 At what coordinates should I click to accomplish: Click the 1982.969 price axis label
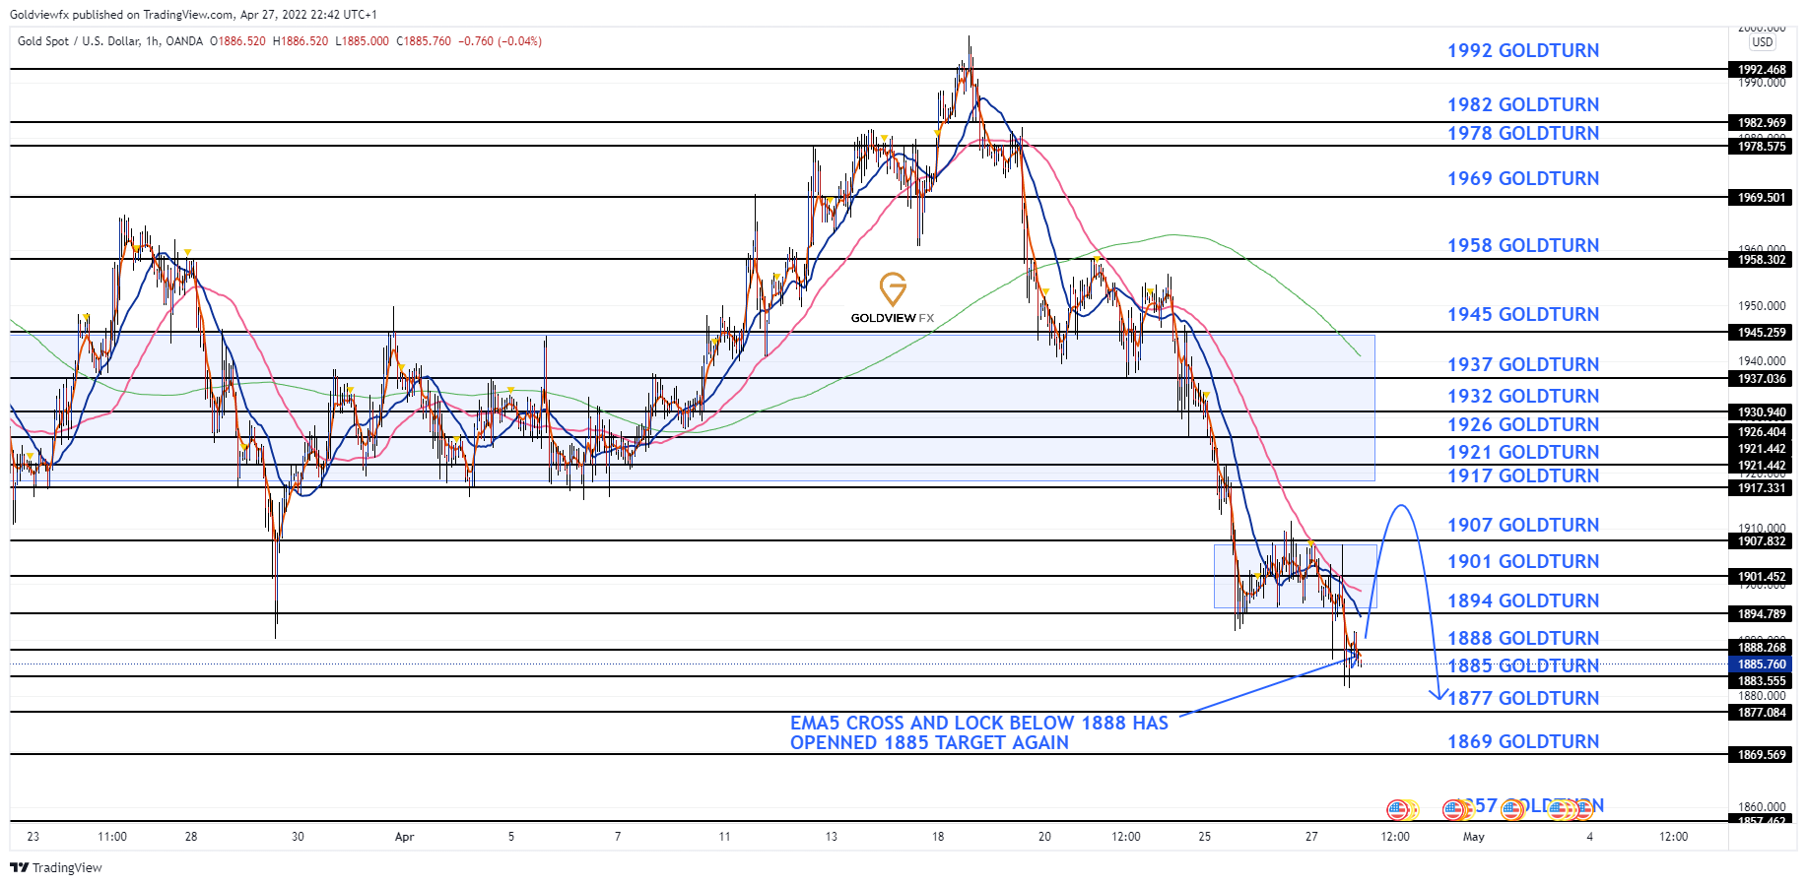pyautogui.click(x=1762, y=122)
